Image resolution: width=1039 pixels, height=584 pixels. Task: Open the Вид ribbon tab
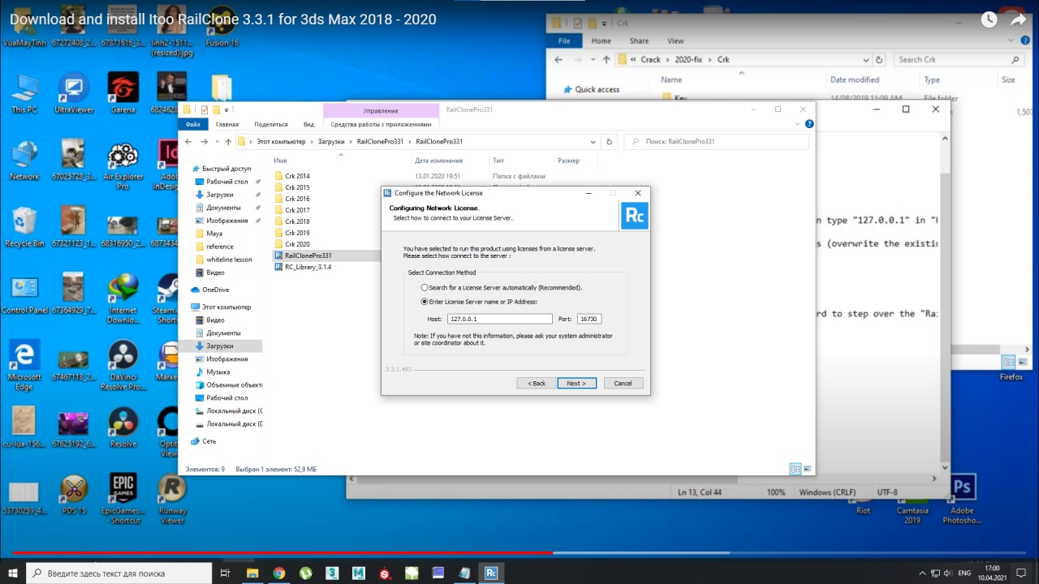coord(308,124)
